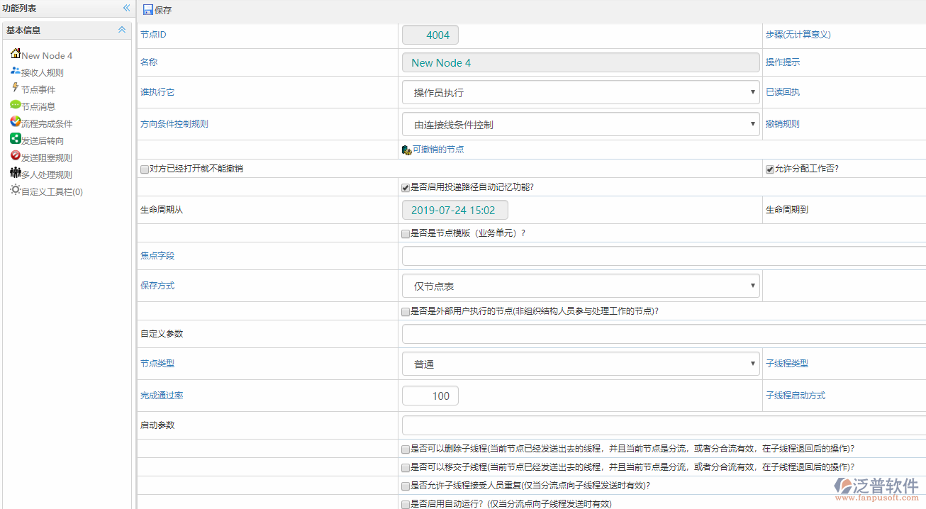Toggle 是否启用投递路径自动记忆功能 checkbox
This screenshot has height=509, width=926.
[406, 188]
